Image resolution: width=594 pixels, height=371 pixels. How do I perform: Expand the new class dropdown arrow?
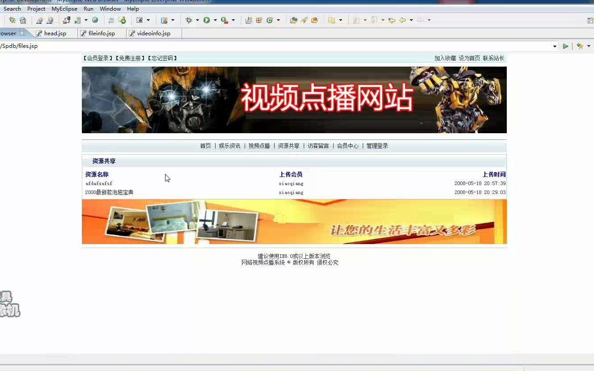[278, 20]
